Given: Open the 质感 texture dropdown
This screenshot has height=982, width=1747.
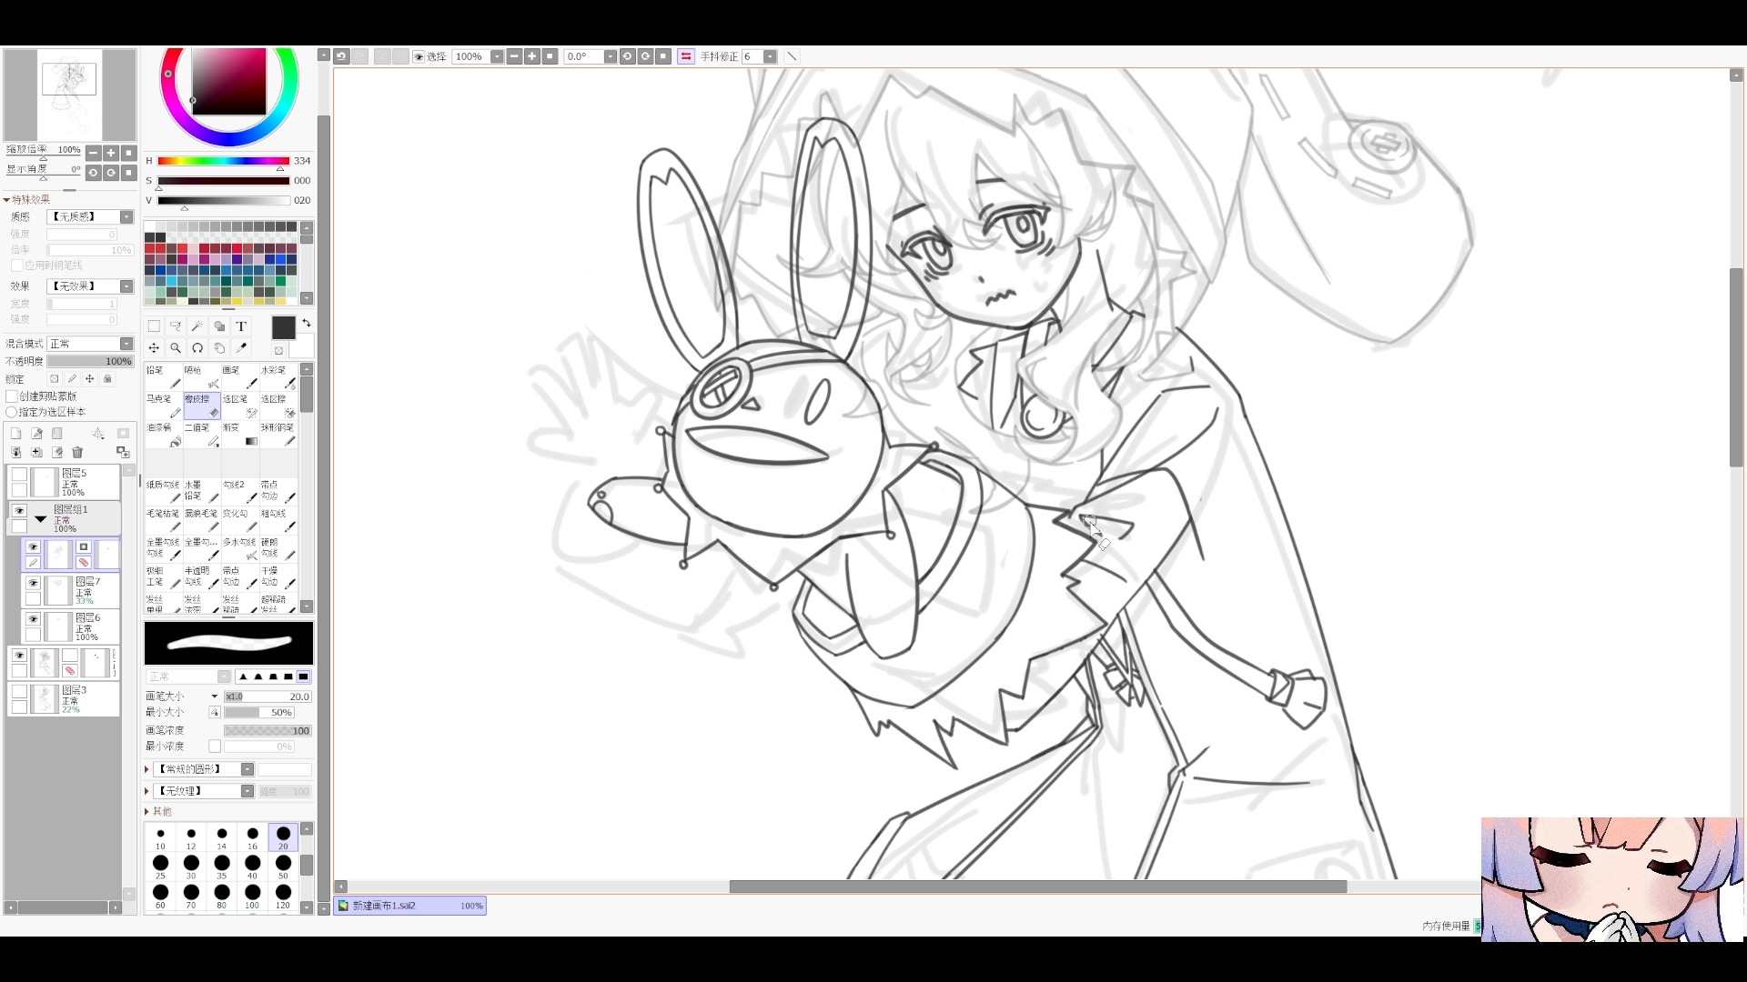Looking at the screenshot, I should [x=126, y=217].
